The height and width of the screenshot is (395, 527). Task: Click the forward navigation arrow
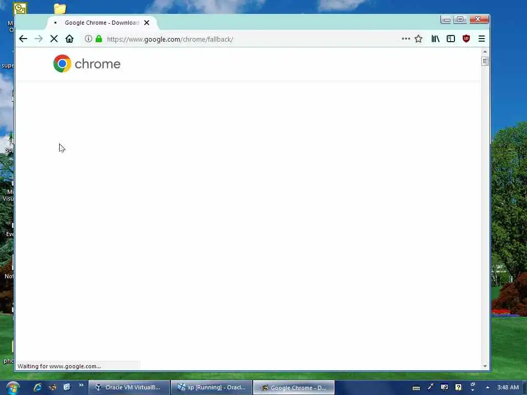(x=38, y=39)
